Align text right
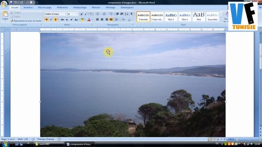 (106, 20)
